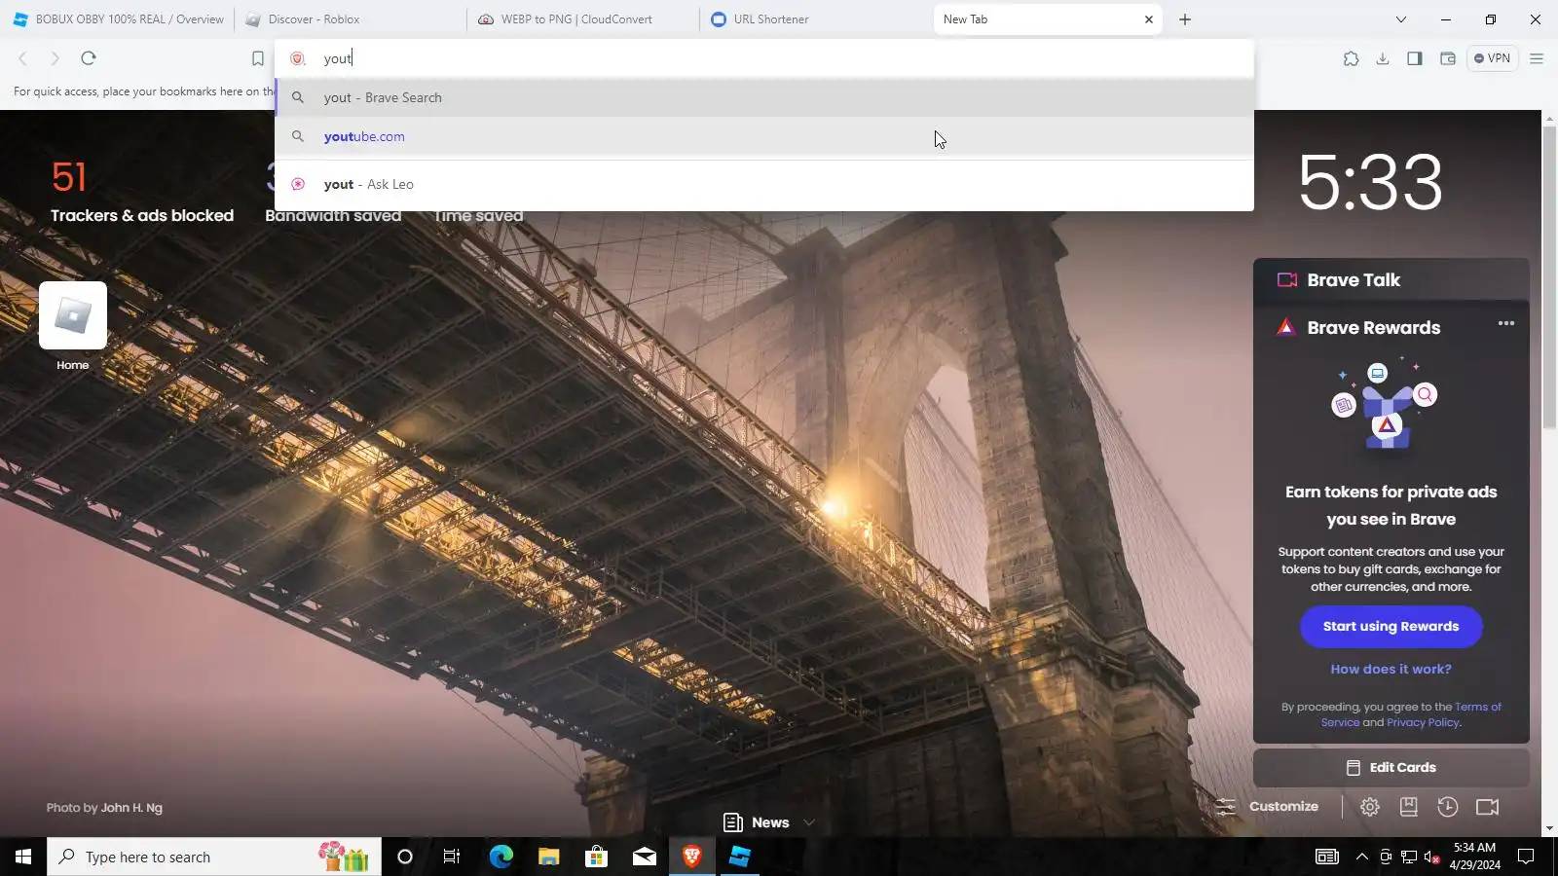The width and height of the screenshot is (1558, 876).
Task: Open Microsoft Store from taskbar
Action: point(596,857)
